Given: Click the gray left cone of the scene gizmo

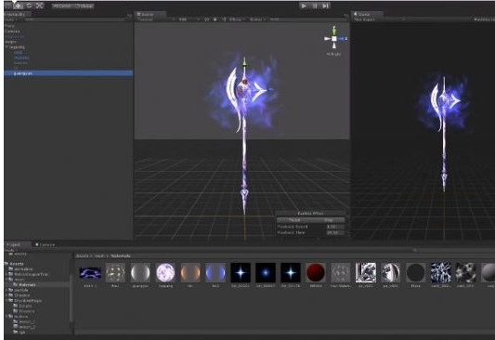Looking at the screenshot, I should [x=328, y=38].
